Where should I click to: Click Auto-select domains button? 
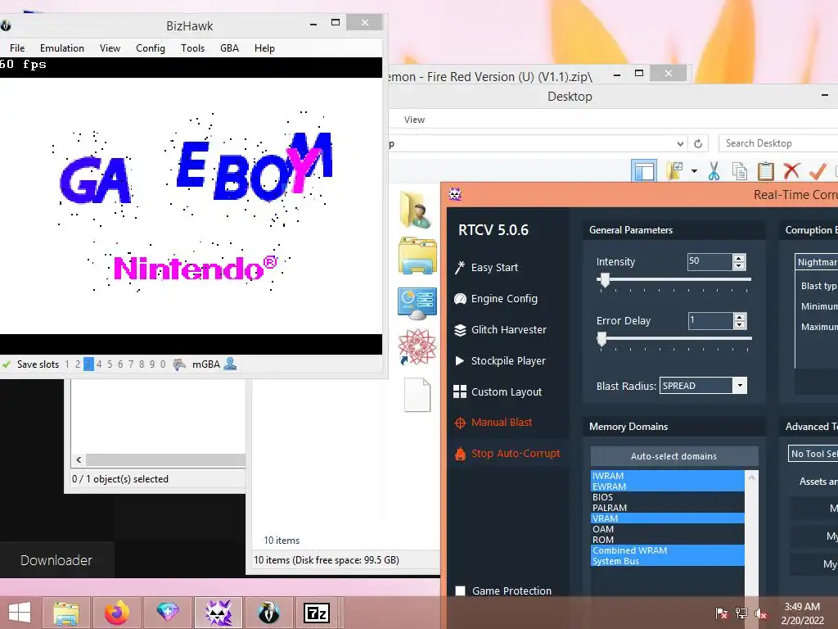tap(674, 456)
